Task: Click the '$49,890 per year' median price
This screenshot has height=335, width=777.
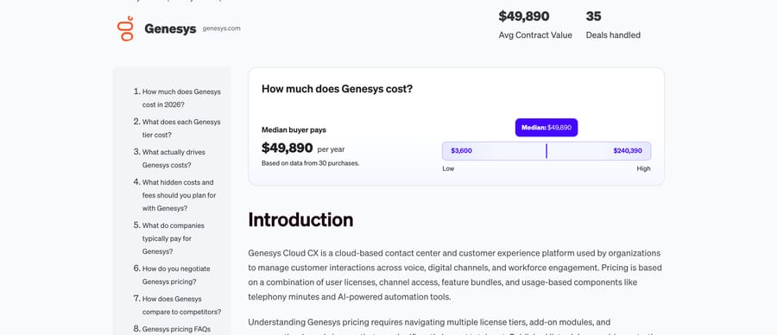Action: [303, 149]
